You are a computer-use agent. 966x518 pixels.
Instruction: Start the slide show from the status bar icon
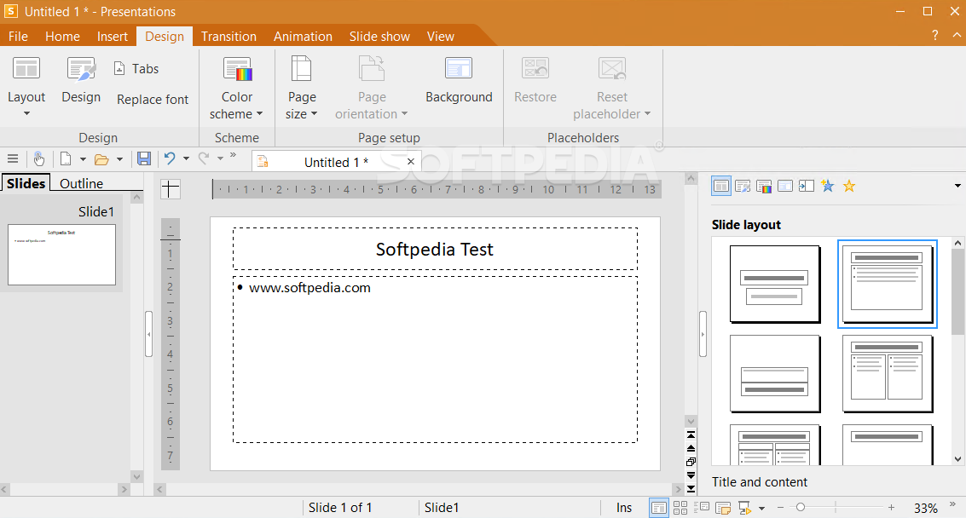pos(744,508)
